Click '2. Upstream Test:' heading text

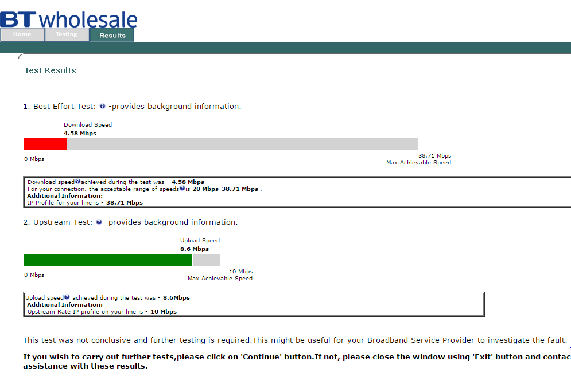[x=58, y=222]
